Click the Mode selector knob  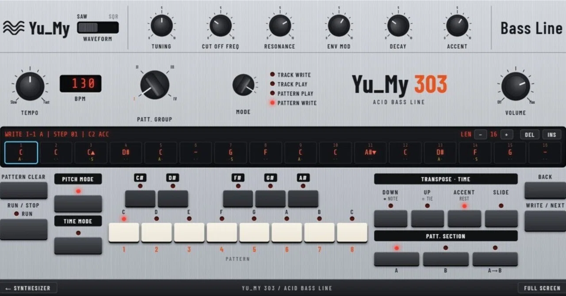244,85
